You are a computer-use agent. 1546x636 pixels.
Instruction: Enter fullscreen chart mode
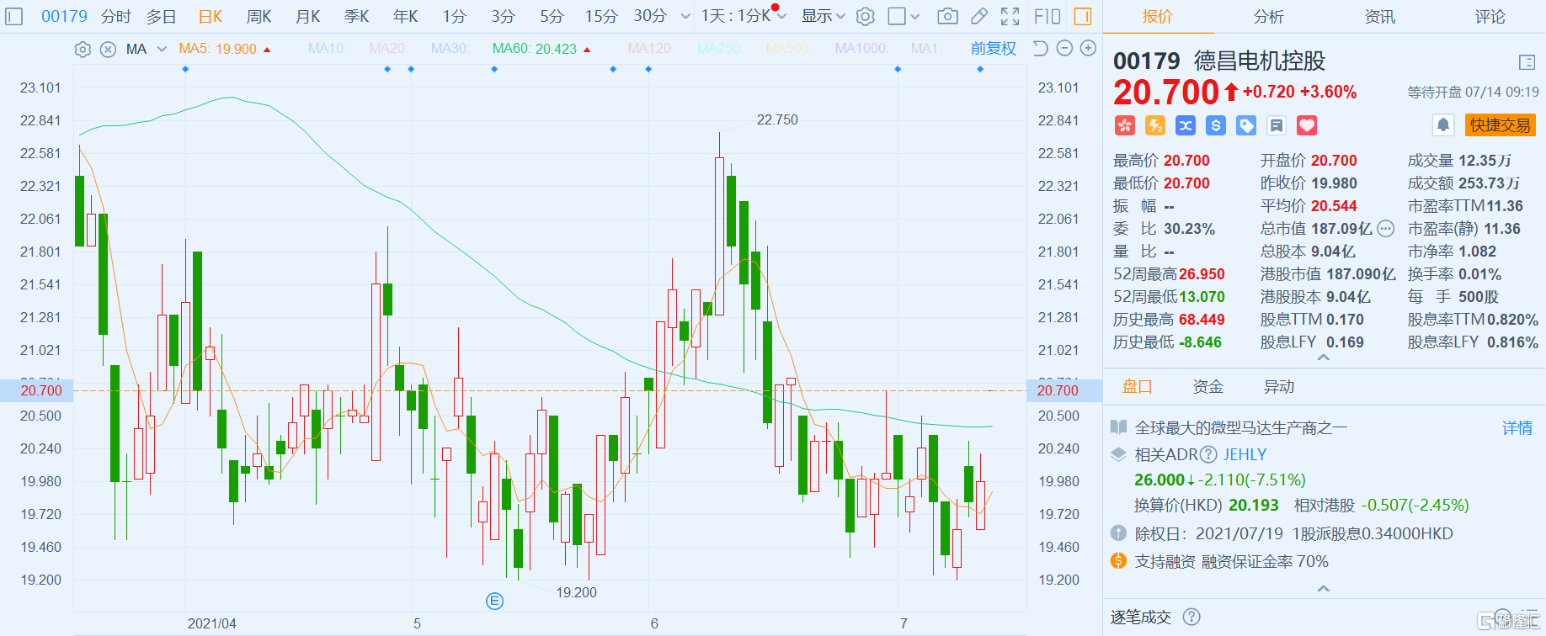pos(1010,16)
